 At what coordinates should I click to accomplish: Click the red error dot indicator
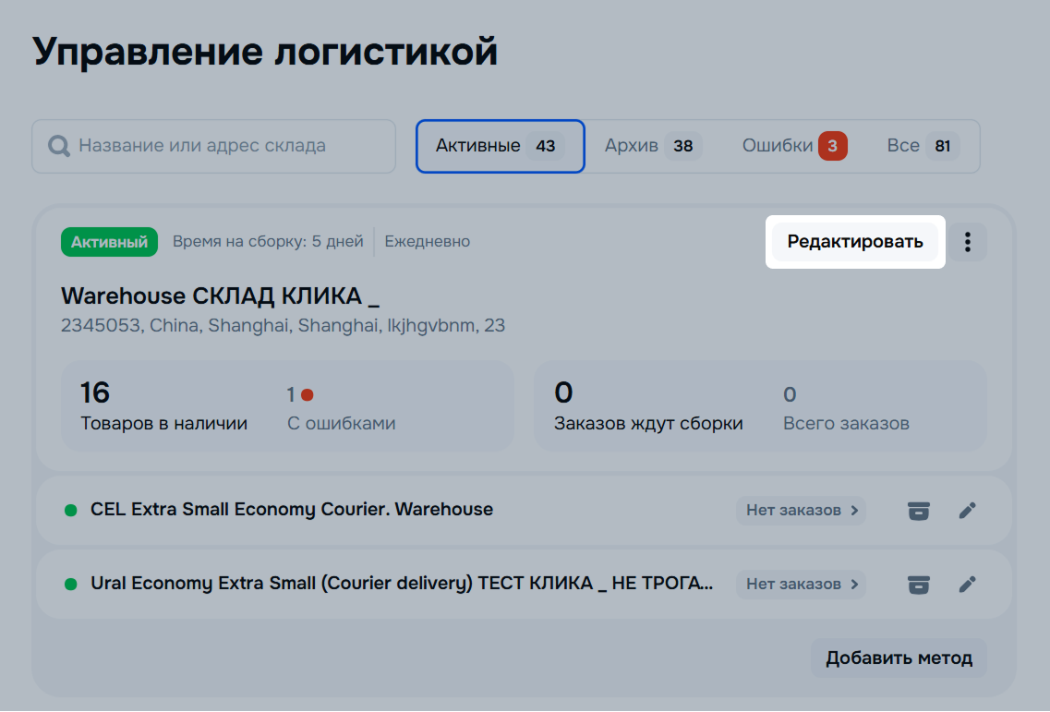click(x=308, y=395)
